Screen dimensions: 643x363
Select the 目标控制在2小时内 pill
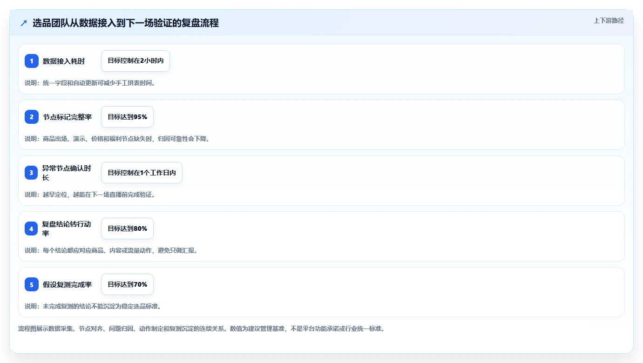pyautogui.click(x=135, y=61)
